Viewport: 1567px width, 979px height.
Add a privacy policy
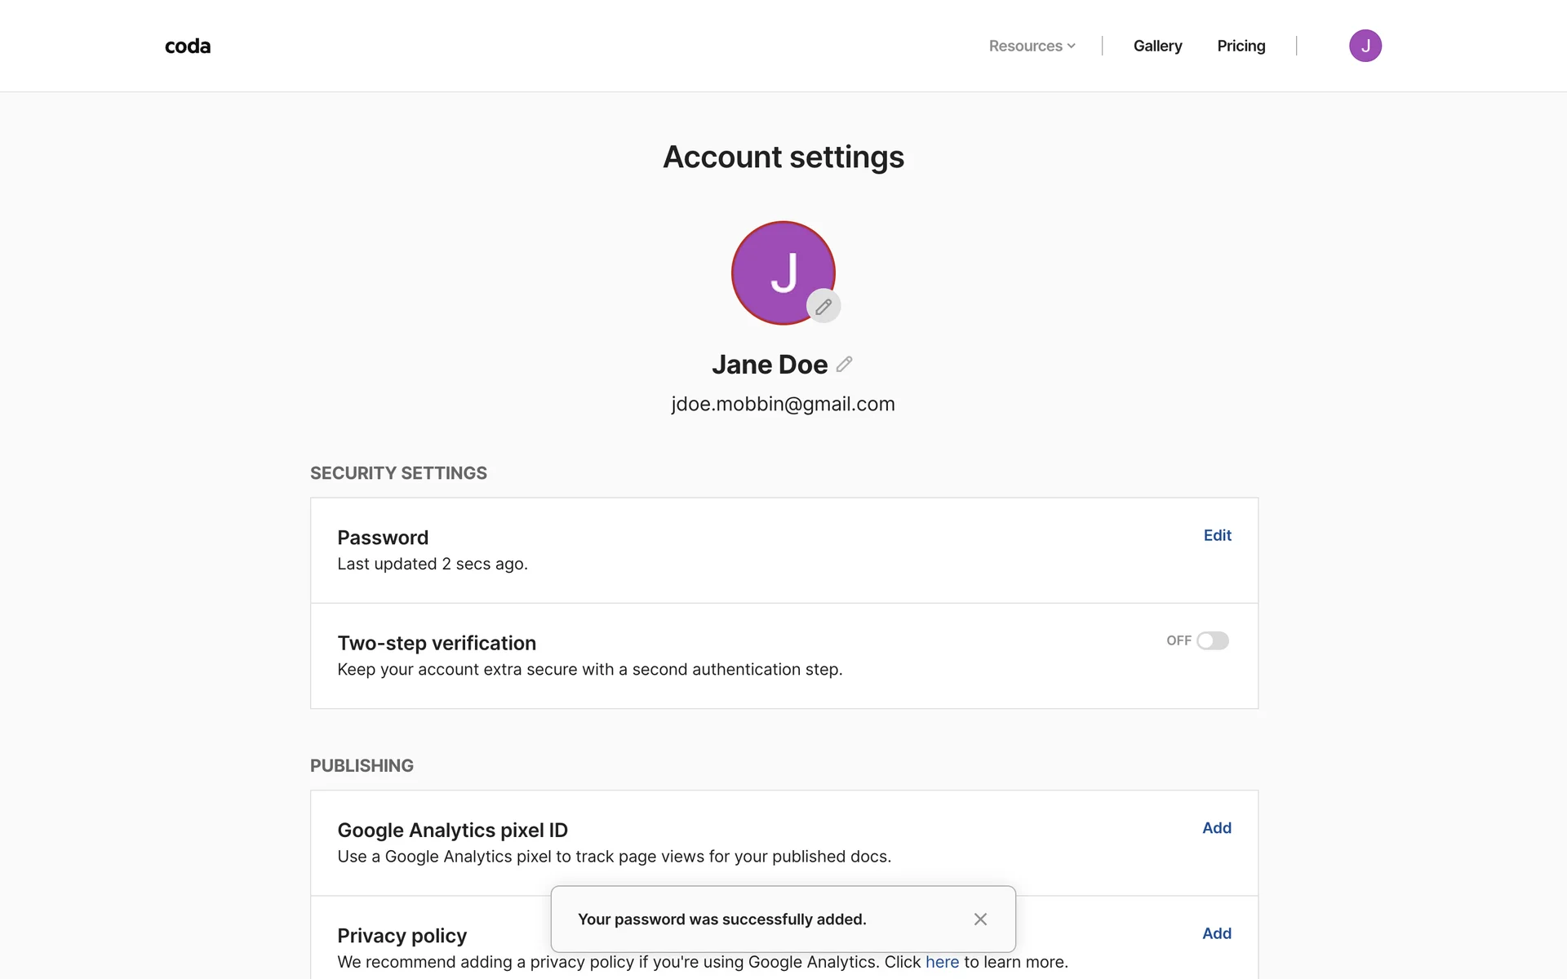coord(1216,933)
